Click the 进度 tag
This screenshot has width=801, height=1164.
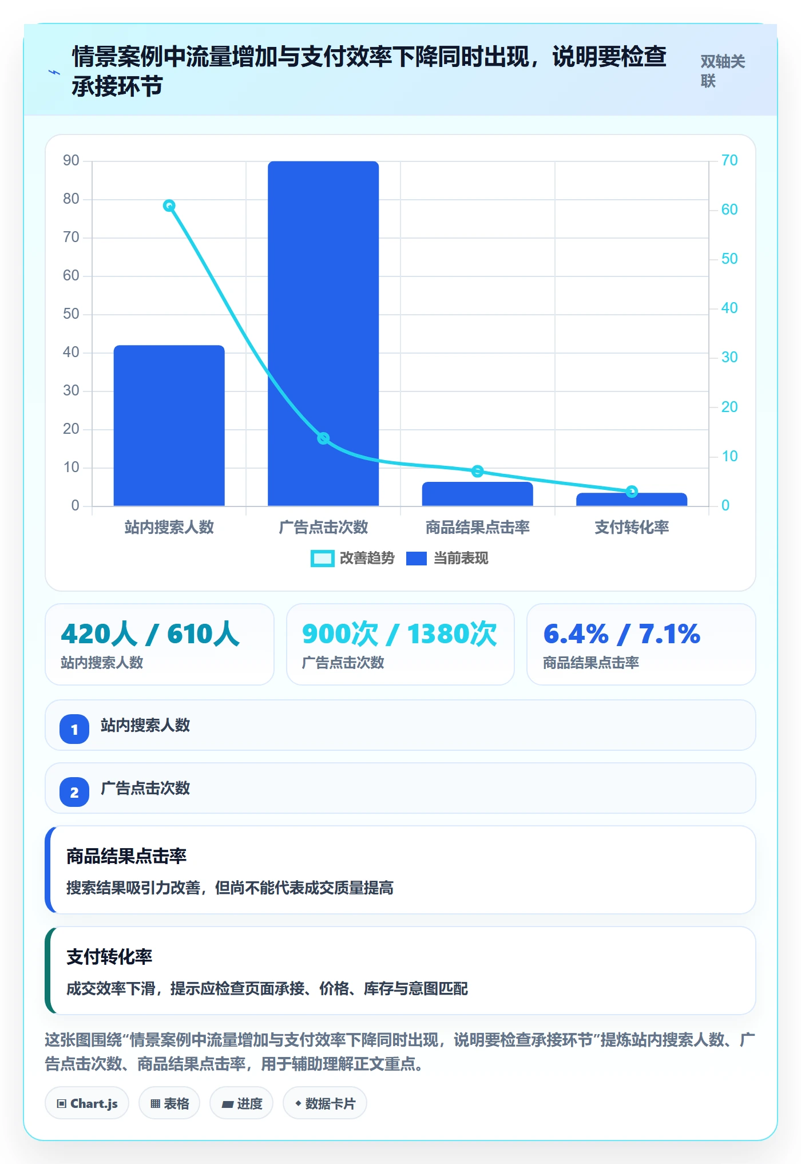click(241, 1103)
